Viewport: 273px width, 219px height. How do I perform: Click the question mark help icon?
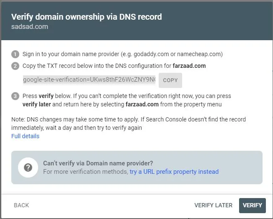coord(28,167)
